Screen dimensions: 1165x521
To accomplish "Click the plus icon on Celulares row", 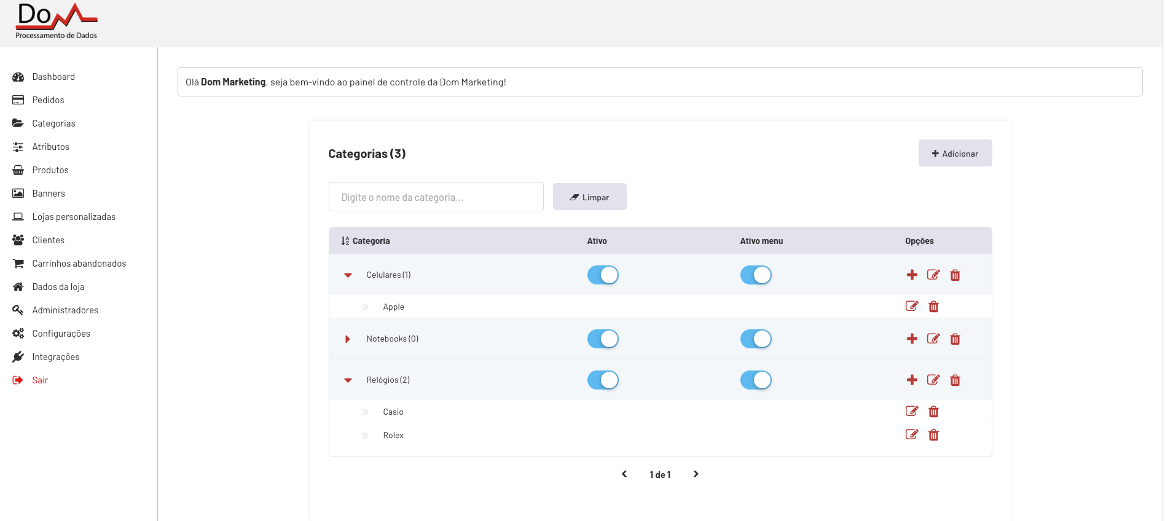I will [x=912, y=275].
